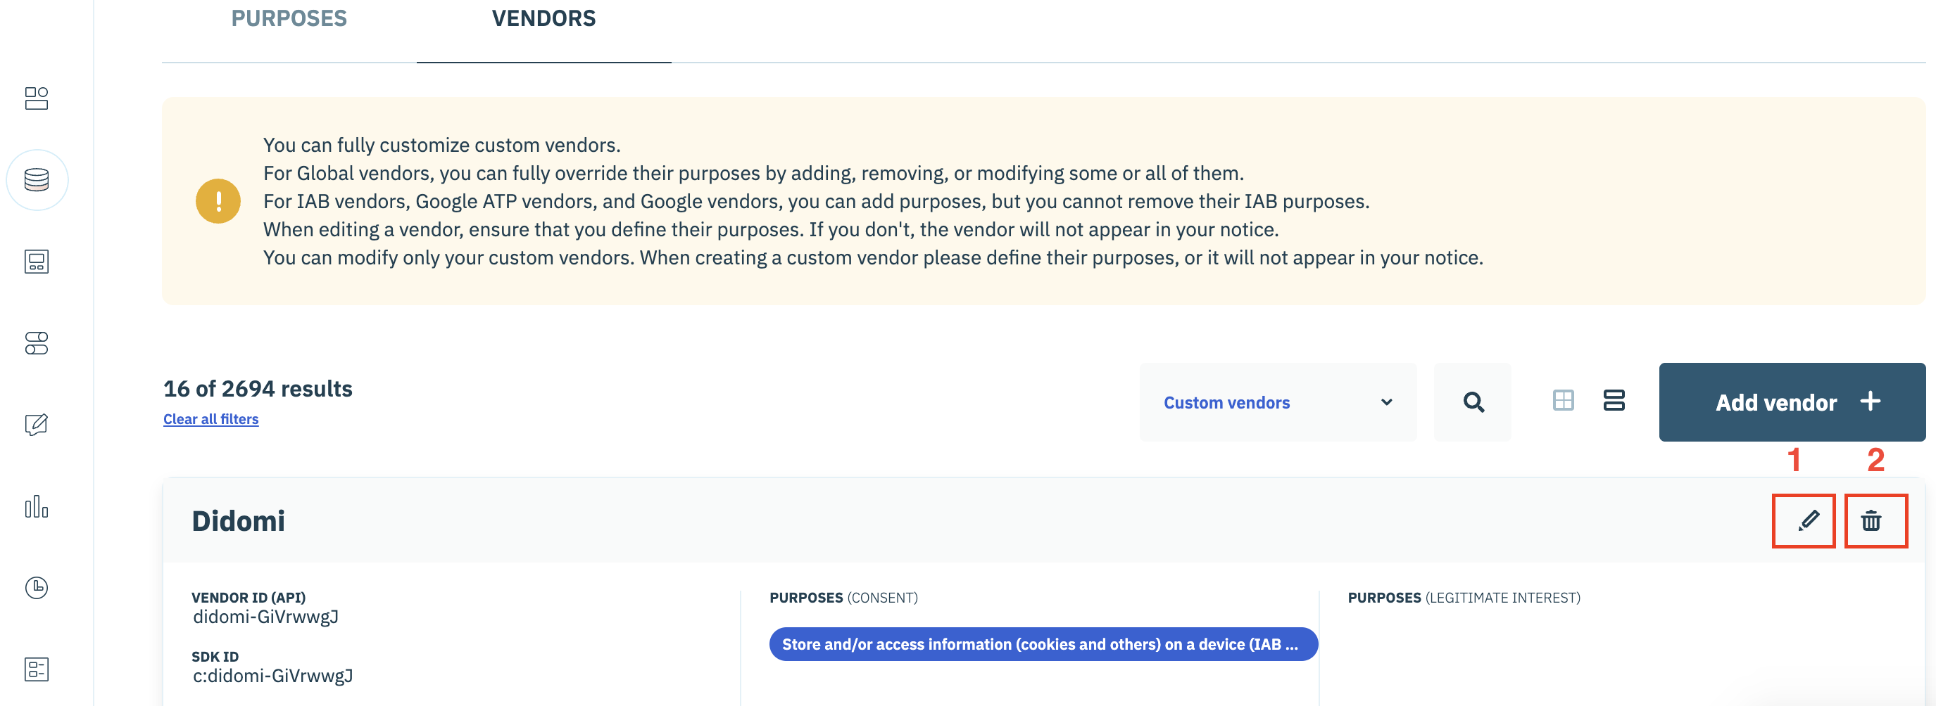This screenshot has width=1936, height=706.
Task: Open the Custom vendors filter dropdown
Action: 1278,402
